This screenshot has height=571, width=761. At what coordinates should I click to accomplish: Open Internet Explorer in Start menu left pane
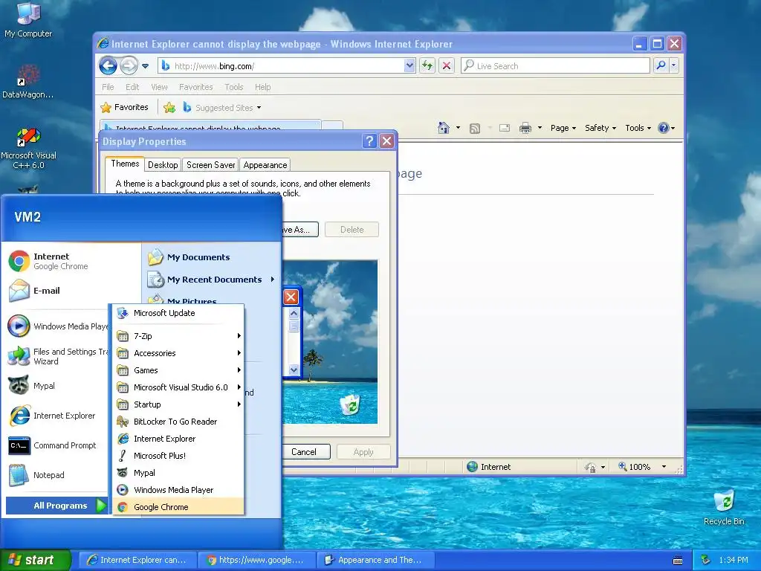click(57, 416)
